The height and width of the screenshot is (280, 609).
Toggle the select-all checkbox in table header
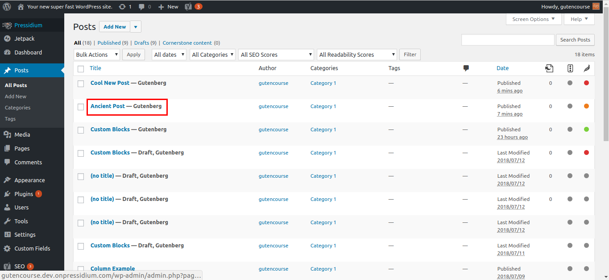click(81, 69)
